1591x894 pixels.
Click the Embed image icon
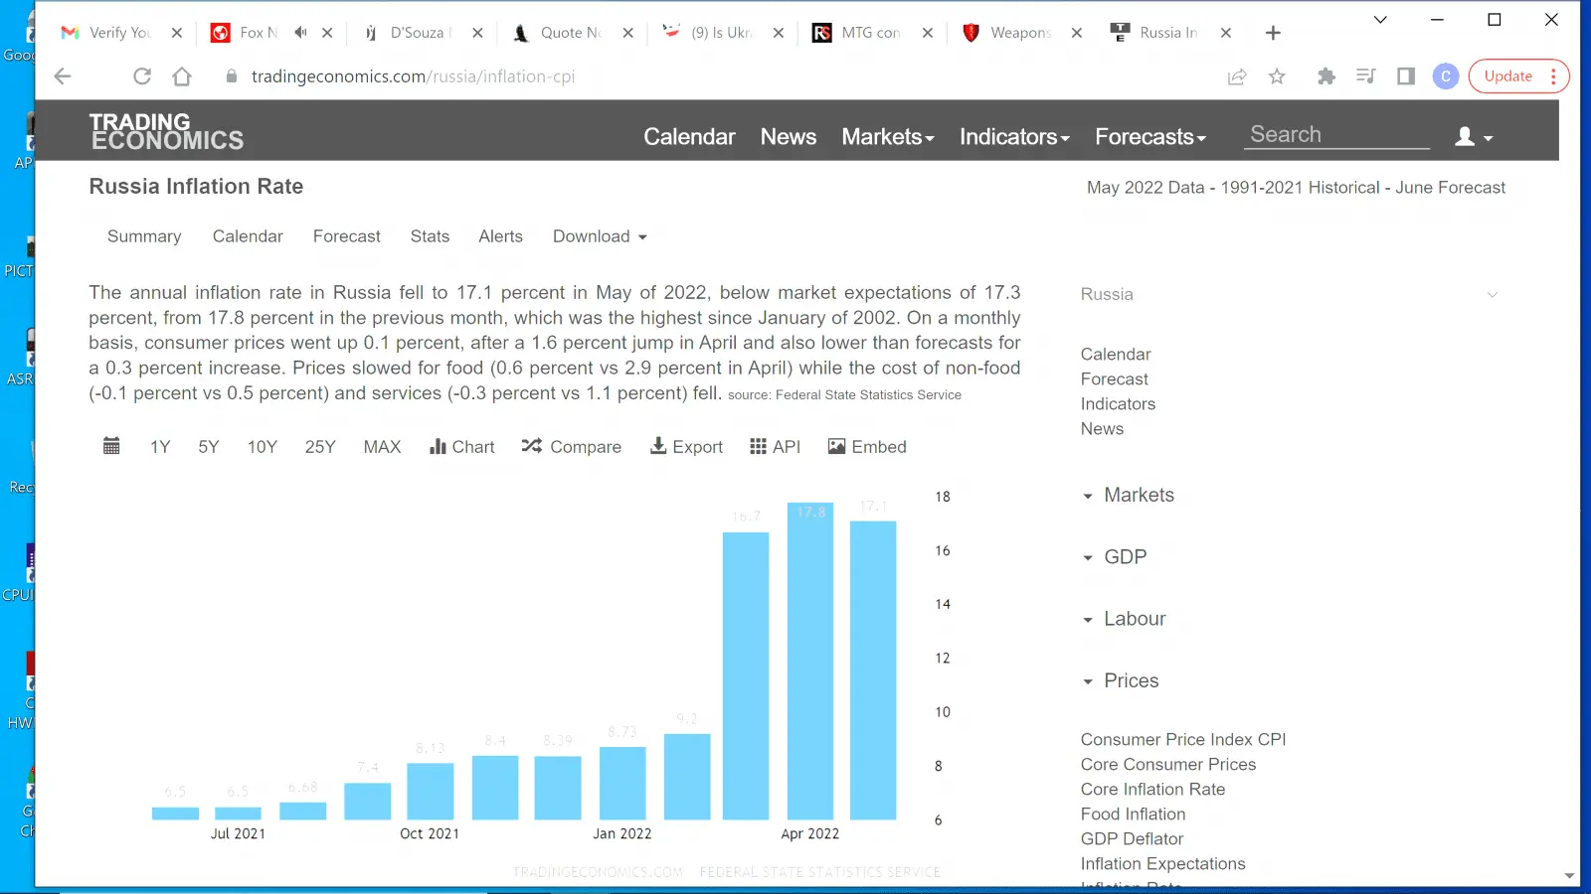pyautogui.click(x=836, y=446)
